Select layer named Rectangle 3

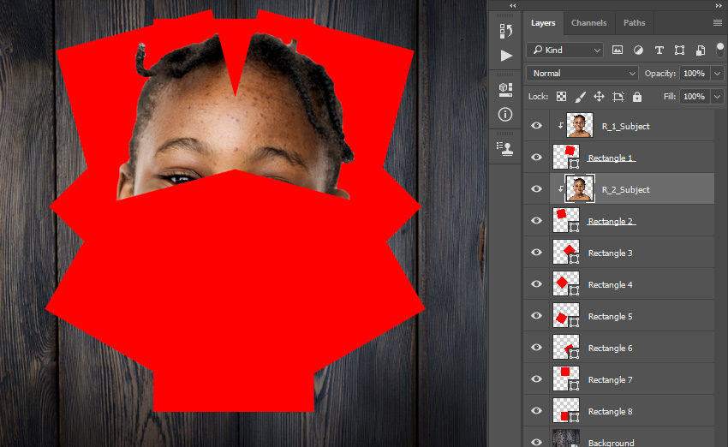(610, 253)
